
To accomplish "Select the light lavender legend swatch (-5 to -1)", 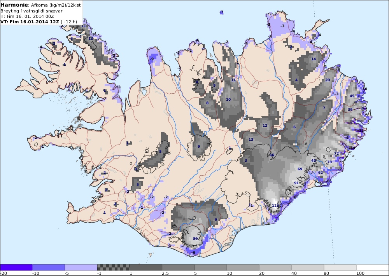I will [81, 267].
